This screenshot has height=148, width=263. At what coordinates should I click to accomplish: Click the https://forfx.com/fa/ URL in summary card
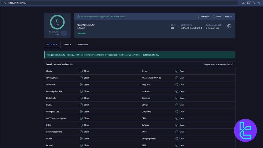pyautogui.click(x=86, y=25)
